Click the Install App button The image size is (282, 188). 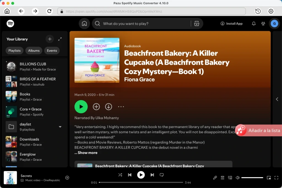tap(231, 24)
